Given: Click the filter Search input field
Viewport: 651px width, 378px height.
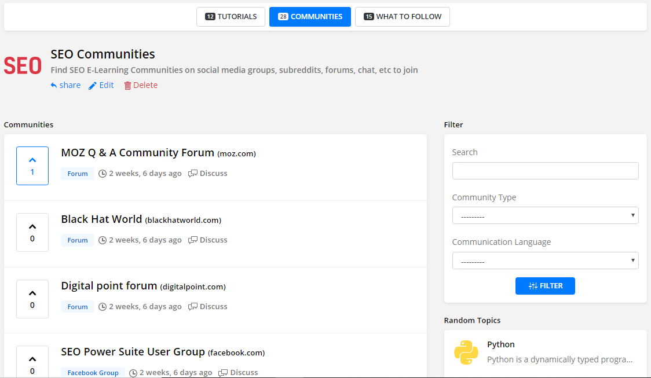Looking at the screenshot, I should tap(545, 171).
